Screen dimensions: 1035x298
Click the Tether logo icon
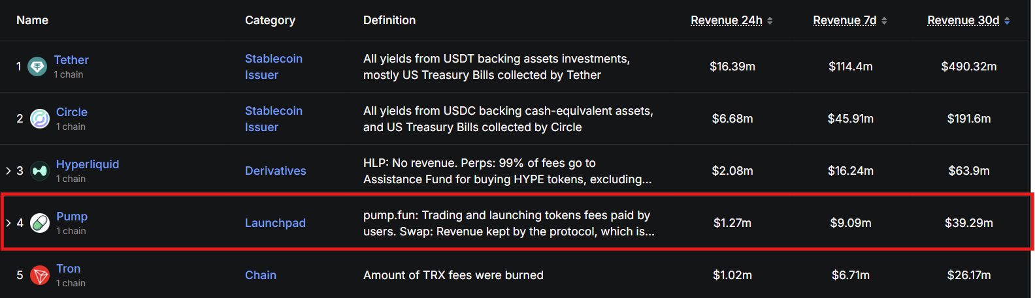pyautogui.click(x=37, y=66)
